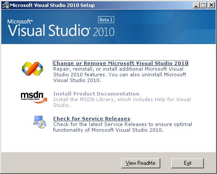Open the setup window's title bar system icon

point(6,5)
